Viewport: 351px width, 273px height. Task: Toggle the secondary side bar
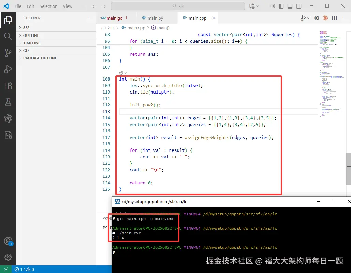298,6
